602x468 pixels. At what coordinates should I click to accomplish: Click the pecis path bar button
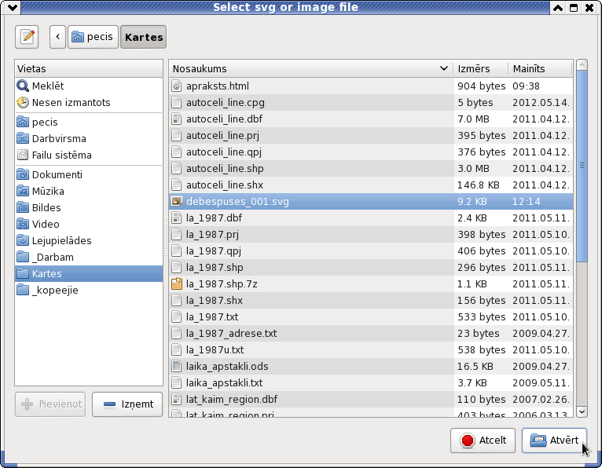93,37
